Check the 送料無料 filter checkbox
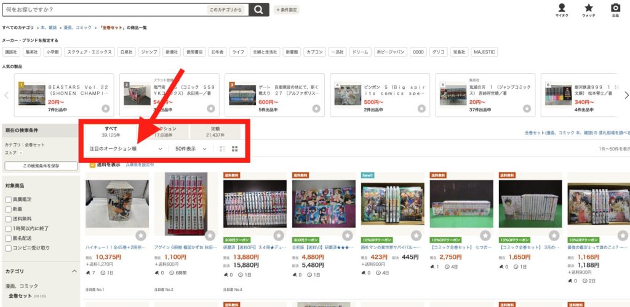The image size is (630, 307). tap(9, 218)
